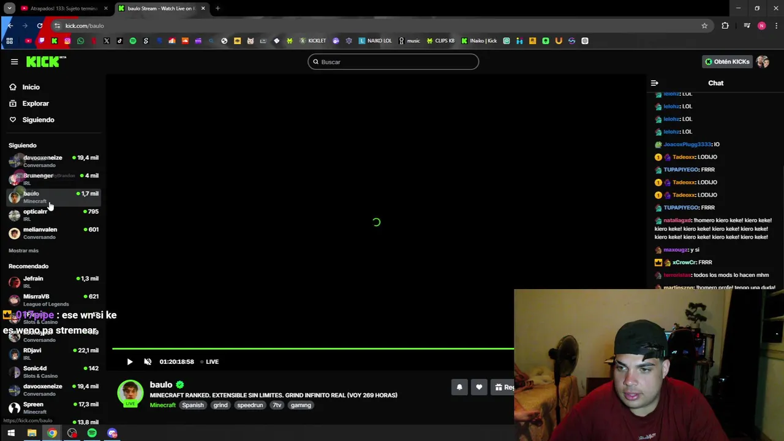Select the gaming tag

point(301,405)
